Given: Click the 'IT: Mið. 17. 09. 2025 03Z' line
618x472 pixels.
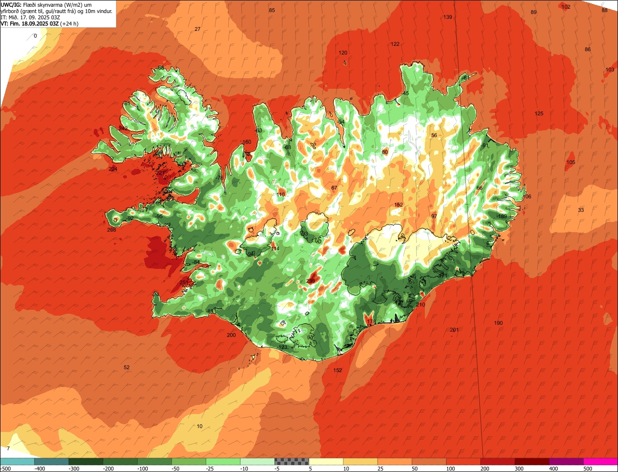Looking at the screenshot, I should pos(31,17).
